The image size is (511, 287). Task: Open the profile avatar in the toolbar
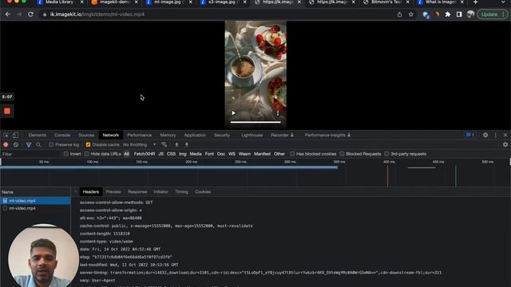pos(470,14)
